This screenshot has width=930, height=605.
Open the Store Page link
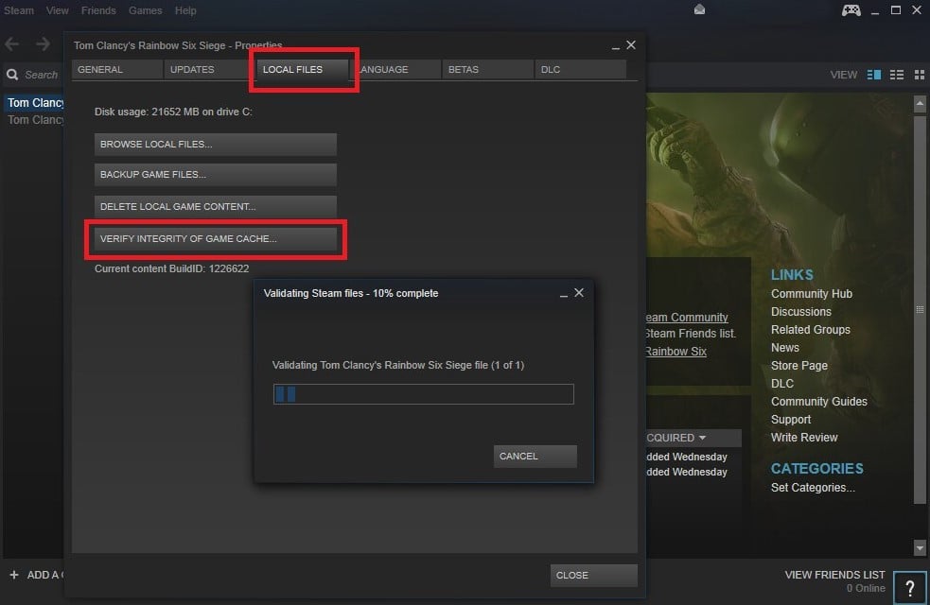point(798,366)
